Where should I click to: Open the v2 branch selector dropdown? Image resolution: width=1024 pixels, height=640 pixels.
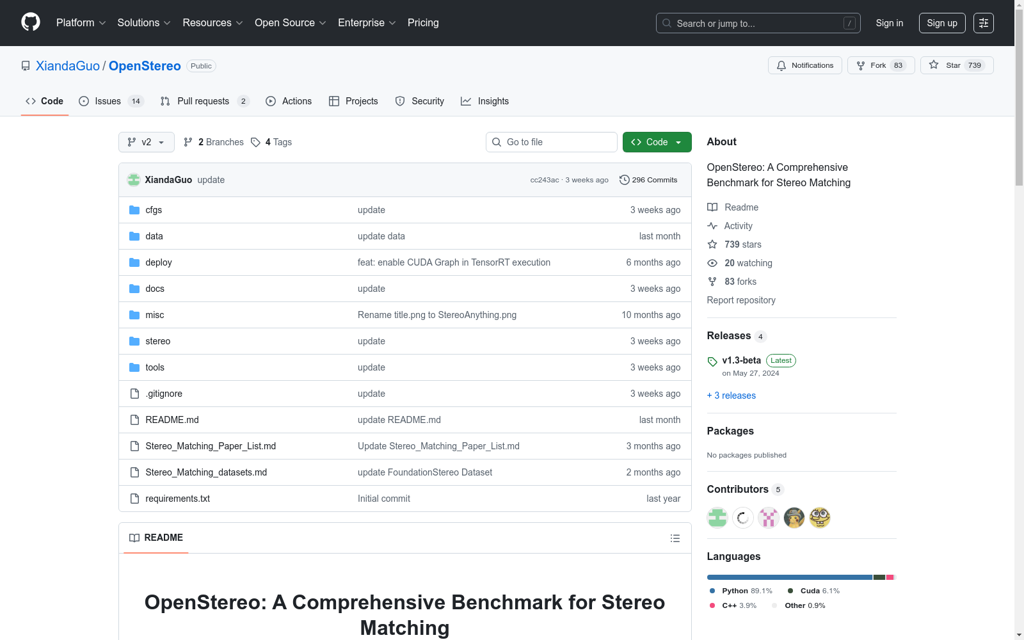147,142
